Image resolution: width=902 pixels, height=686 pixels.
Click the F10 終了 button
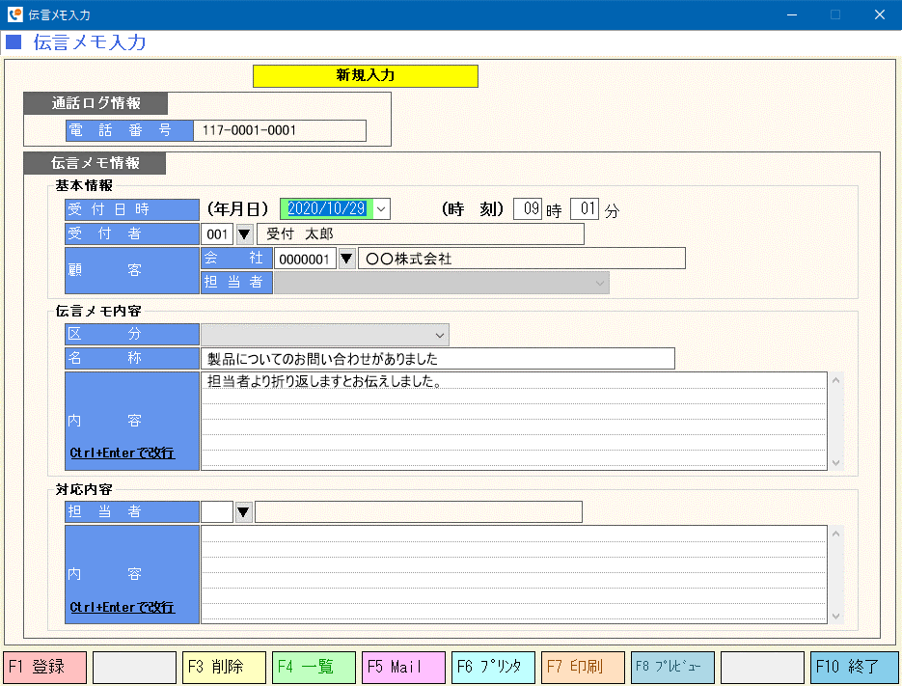[x=855, y=667]
